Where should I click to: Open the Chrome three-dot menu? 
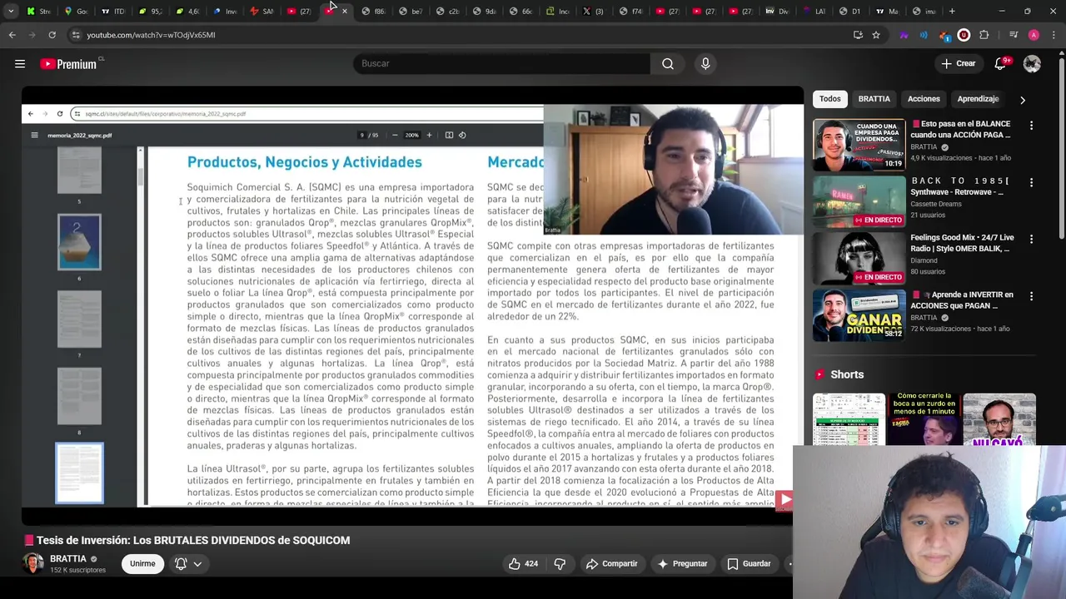click(x=1054, y=35)
